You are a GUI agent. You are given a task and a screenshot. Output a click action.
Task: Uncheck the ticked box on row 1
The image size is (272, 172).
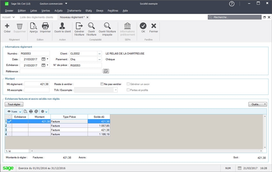point(9,121)
